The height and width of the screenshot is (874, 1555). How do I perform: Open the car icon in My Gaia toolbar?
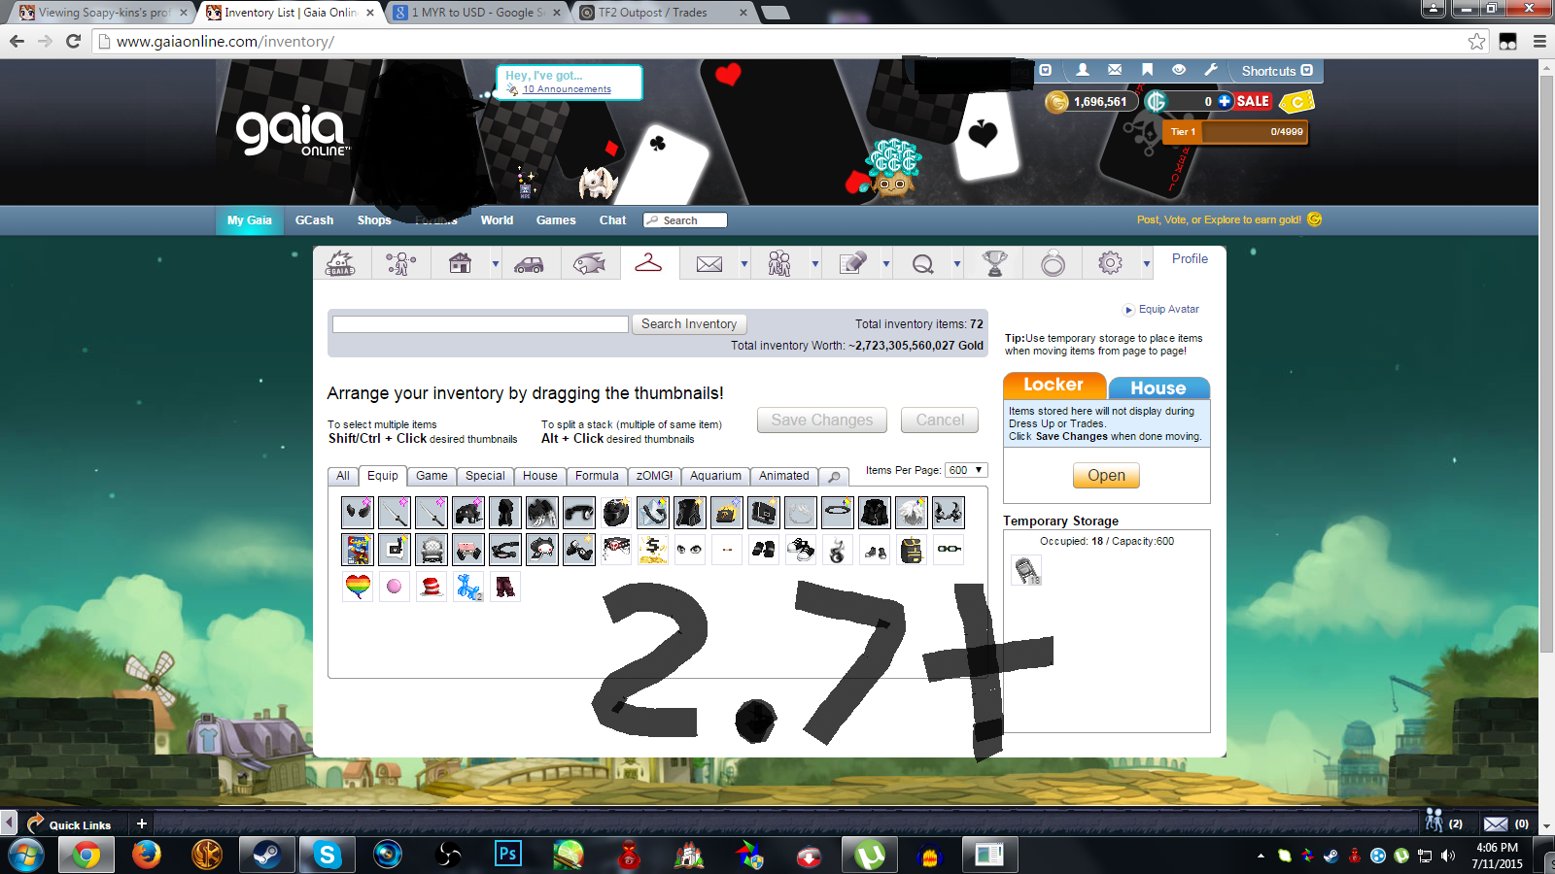[529, 264]
